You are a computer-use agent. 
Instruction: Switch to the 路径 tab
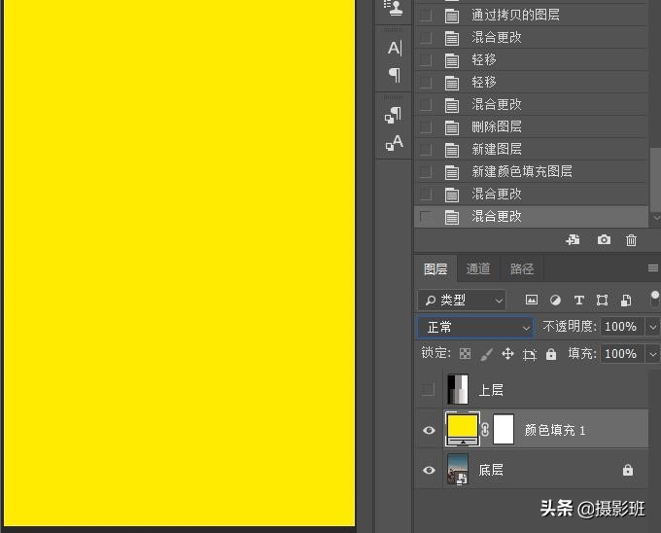[x=522, y=268]
